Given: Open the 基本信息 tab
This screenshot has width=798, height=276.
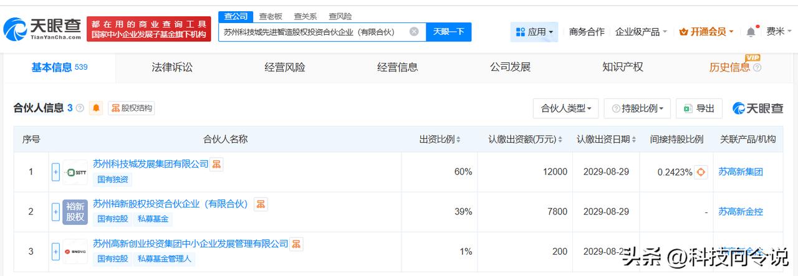Looking at the screenshot, I should [59, 67].
